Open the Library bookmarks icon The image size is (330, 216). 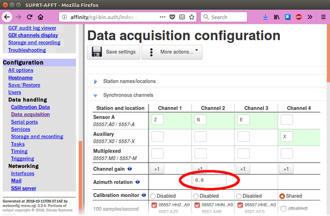pyautogui.click(x=276, y=17)
